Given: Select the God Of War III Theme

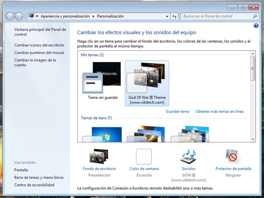Looking at the screenshot, I should pyautogui.click(x=147, y=83).
